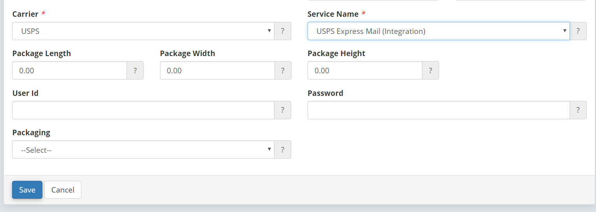This screenshot has width=596, height=212.
Task: Click the Save button
Action: click(x=27, y=190)
